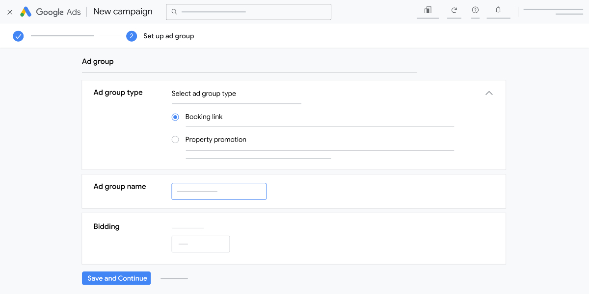Click the search magnifier icon
The width and height of the screenshot is (589, 294).
click(174, 11)
